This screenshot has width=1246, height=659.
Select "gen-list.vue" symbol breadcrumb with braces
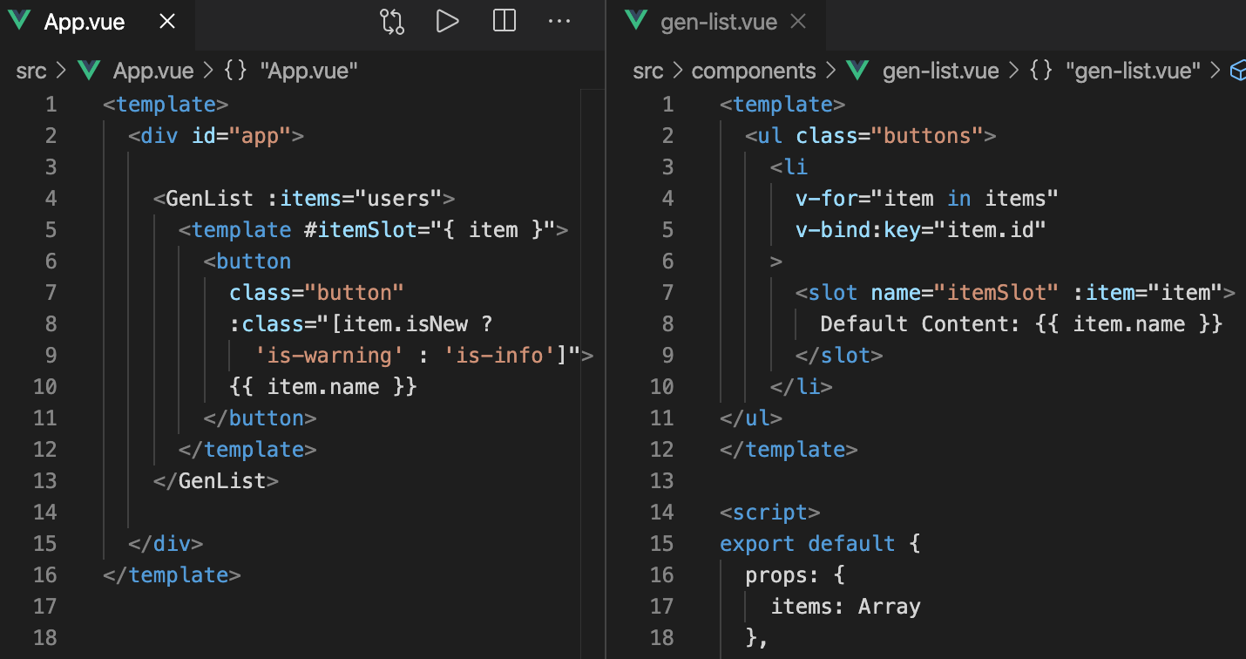click(x=1115, y=71)
